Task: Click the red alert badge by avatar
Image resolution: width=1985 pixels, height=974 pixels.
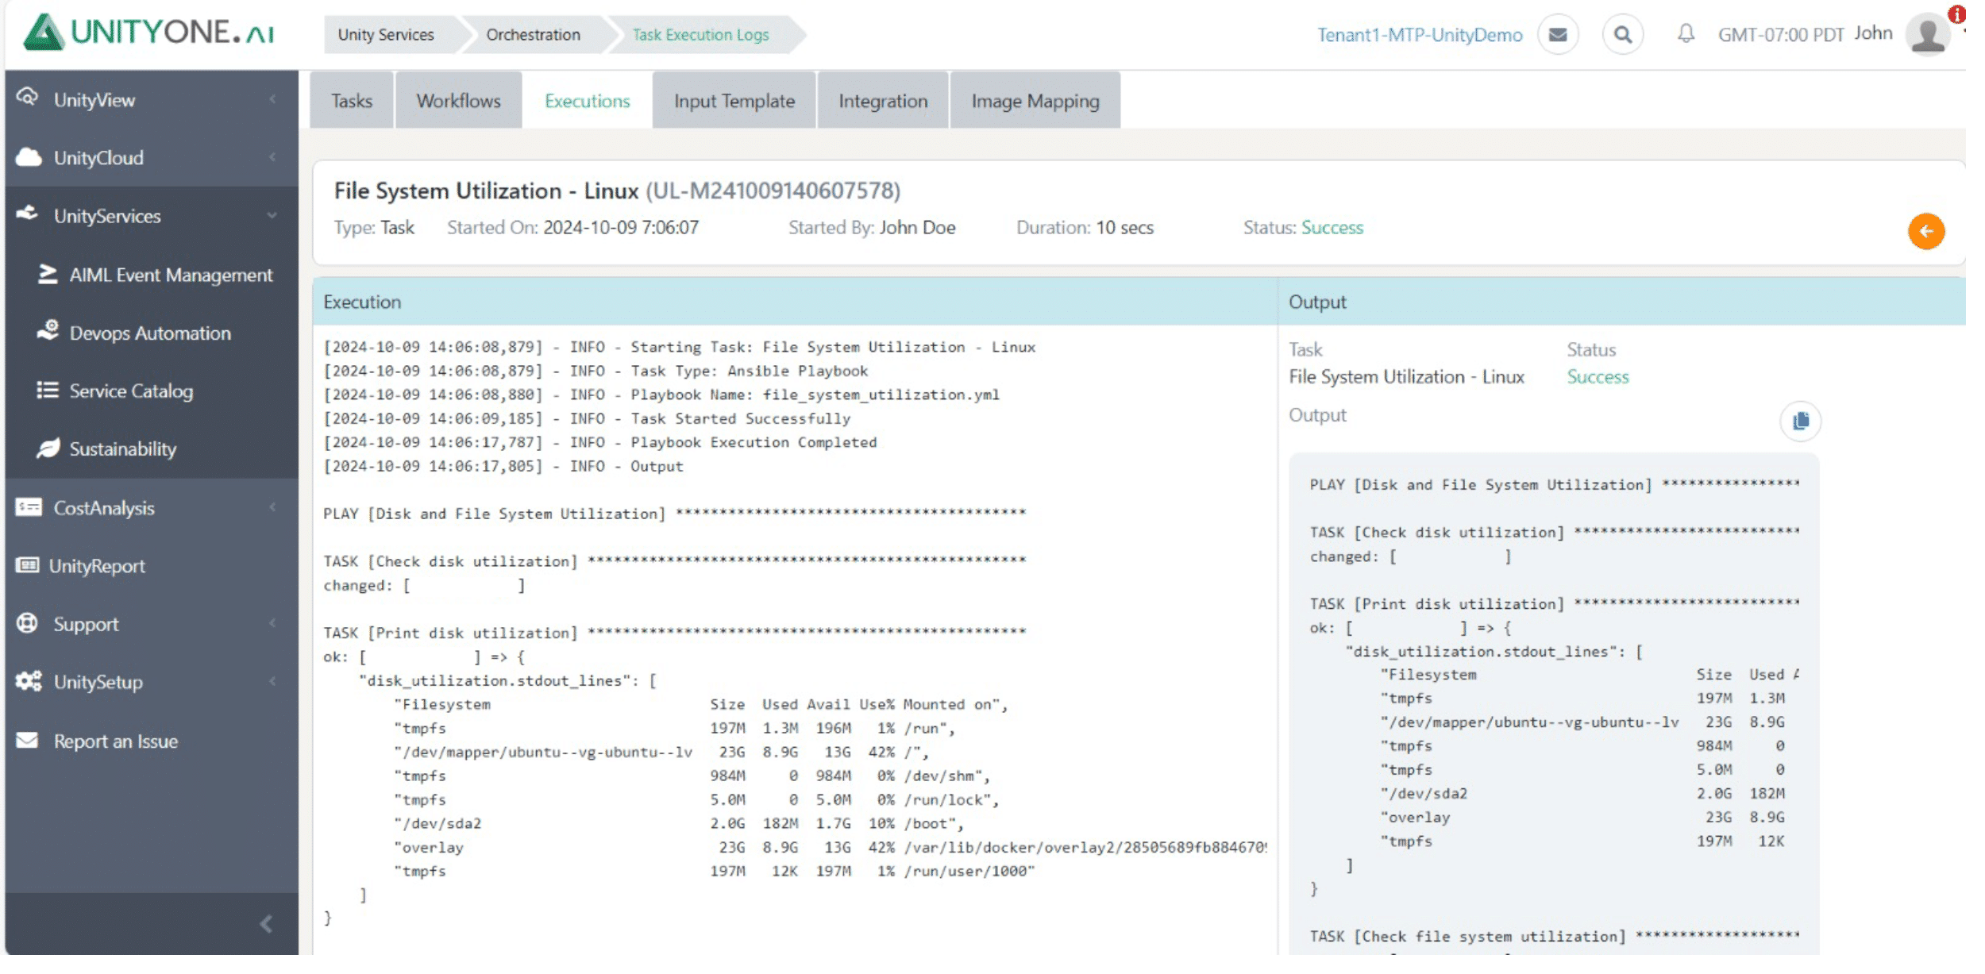Action: pos(1956,13)
